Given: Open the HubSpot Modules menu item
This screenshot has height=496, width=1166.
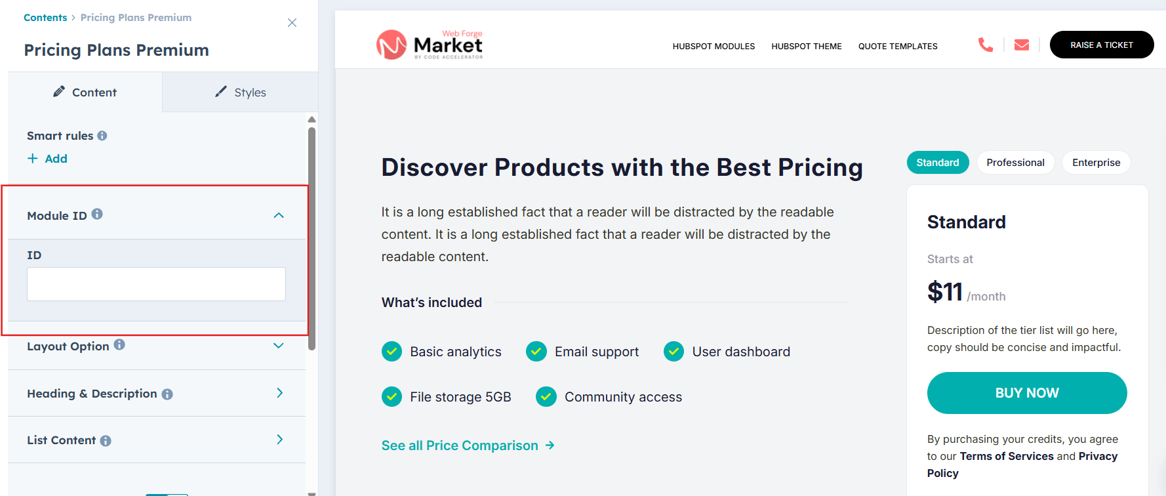Looking at the screenshot, I should (714, 47).
